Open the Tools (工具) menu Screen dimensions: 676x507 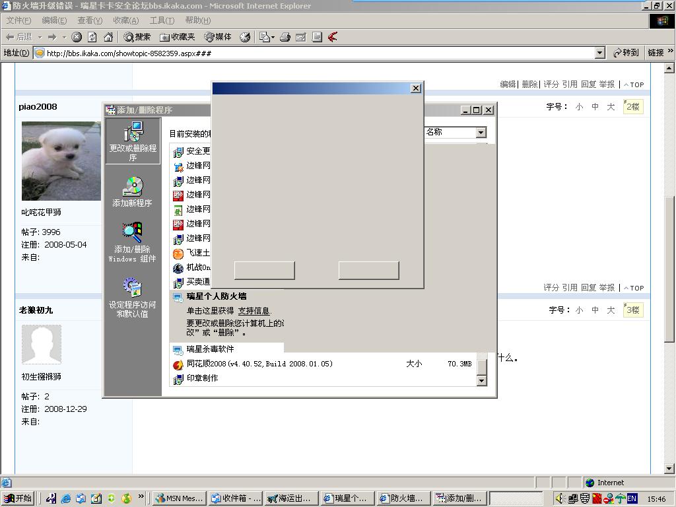coord(162,20)
